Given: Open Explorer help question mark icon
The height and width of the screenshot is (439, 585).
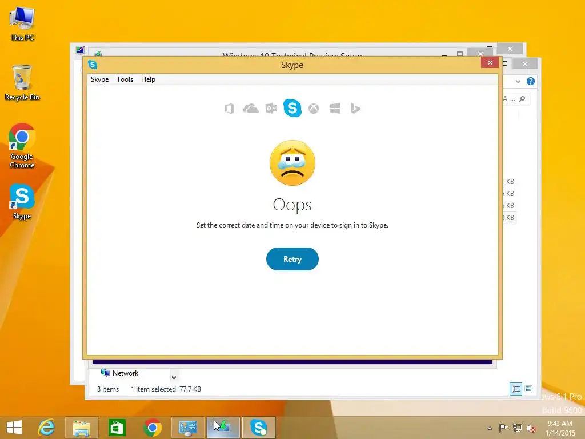Looking at the screenshot, I should pyautogui.click(x=531, y=81).
